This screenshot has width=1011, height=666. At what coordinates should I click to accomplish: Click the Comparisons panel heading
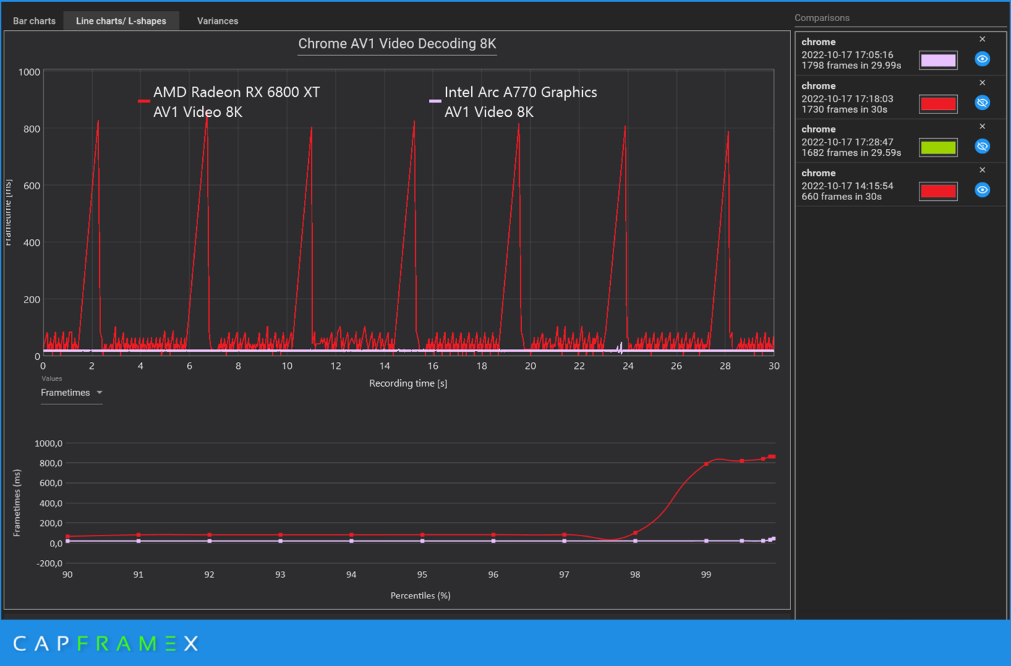822,18
